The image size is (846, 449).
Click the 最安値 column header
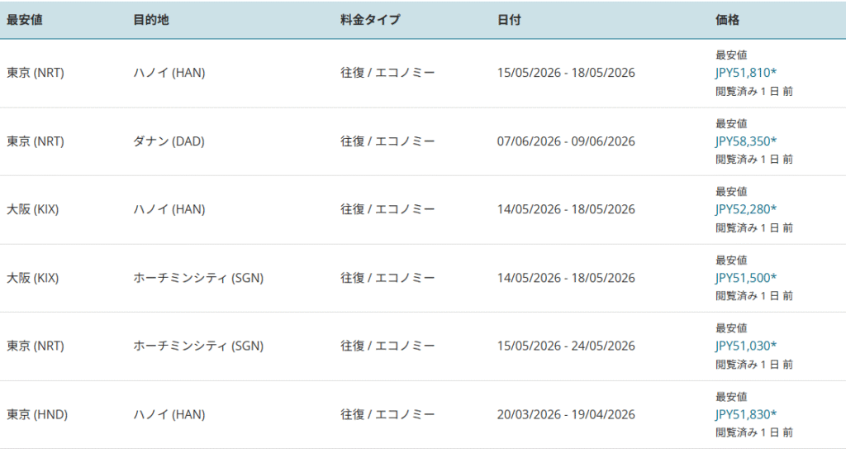tap(25, 20)
